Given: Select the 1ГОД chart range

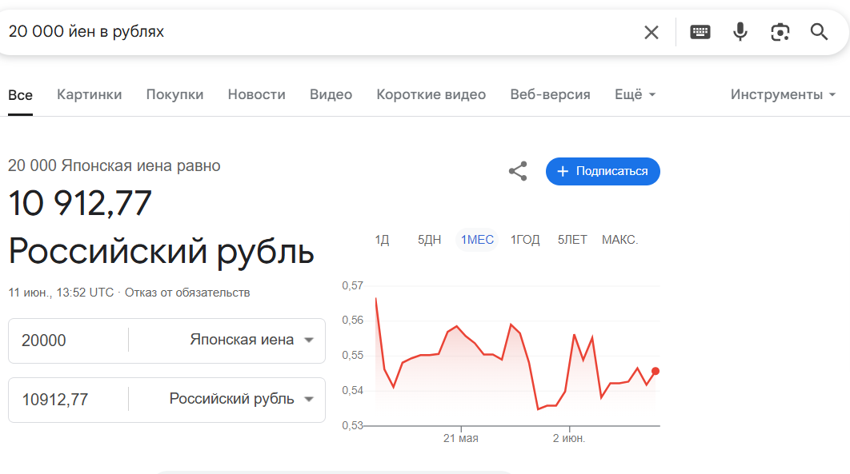Looking at the screenshot, I should click(x=525, y=240).
